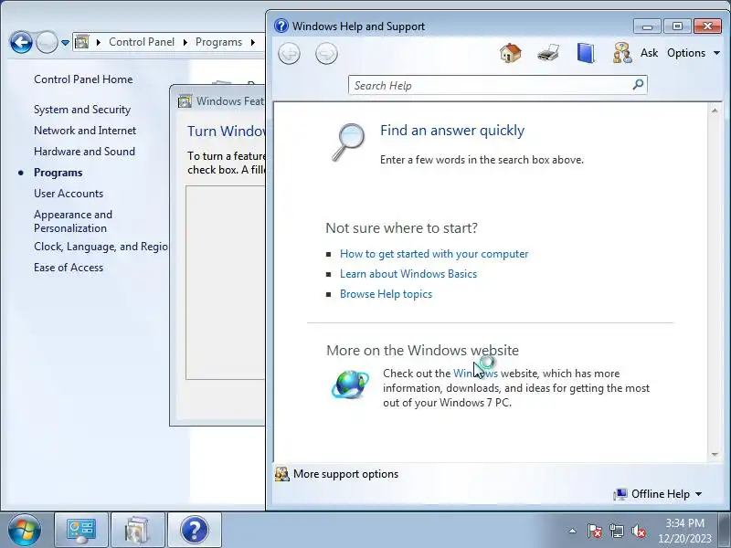The height and width of the screenshot is (548, 731).
Task: Click More on the Windows website heading
Action: click(x=422, y=350)
